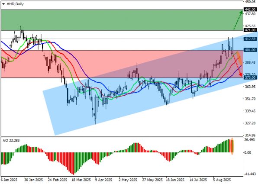Click the 0.00 level on the AO scale
This screenshot has width=258, height=184.
click(x=248, y=153)
